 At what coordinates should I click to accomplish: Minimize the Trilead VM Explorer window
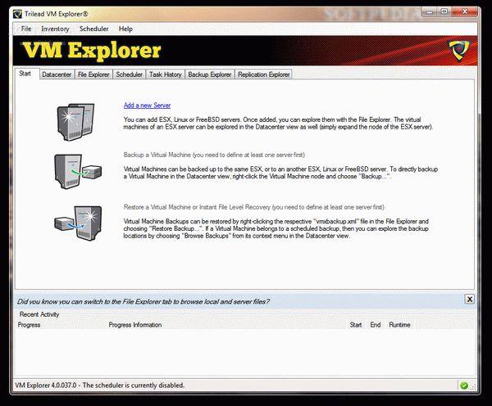point(429,12)
